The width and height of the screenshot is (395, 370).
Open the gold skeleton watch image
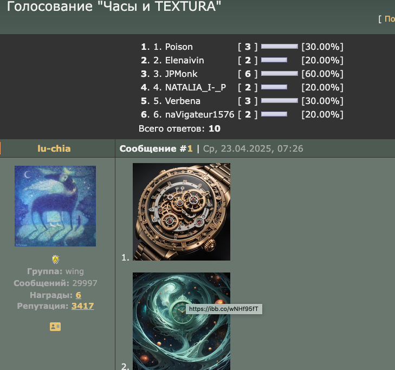pos(182,212)
